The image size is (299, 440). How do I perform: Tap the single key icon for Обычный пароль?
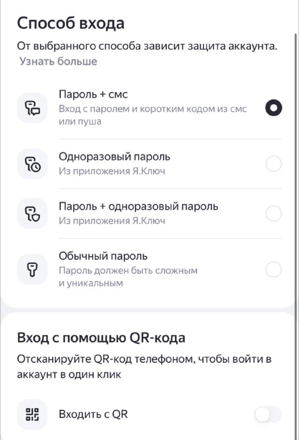click(32, 269)
